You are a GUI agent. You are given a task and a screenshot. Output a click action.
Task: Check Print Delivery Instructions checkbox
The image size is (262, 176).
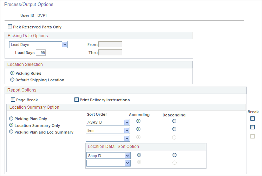click(x=76, y=100)
